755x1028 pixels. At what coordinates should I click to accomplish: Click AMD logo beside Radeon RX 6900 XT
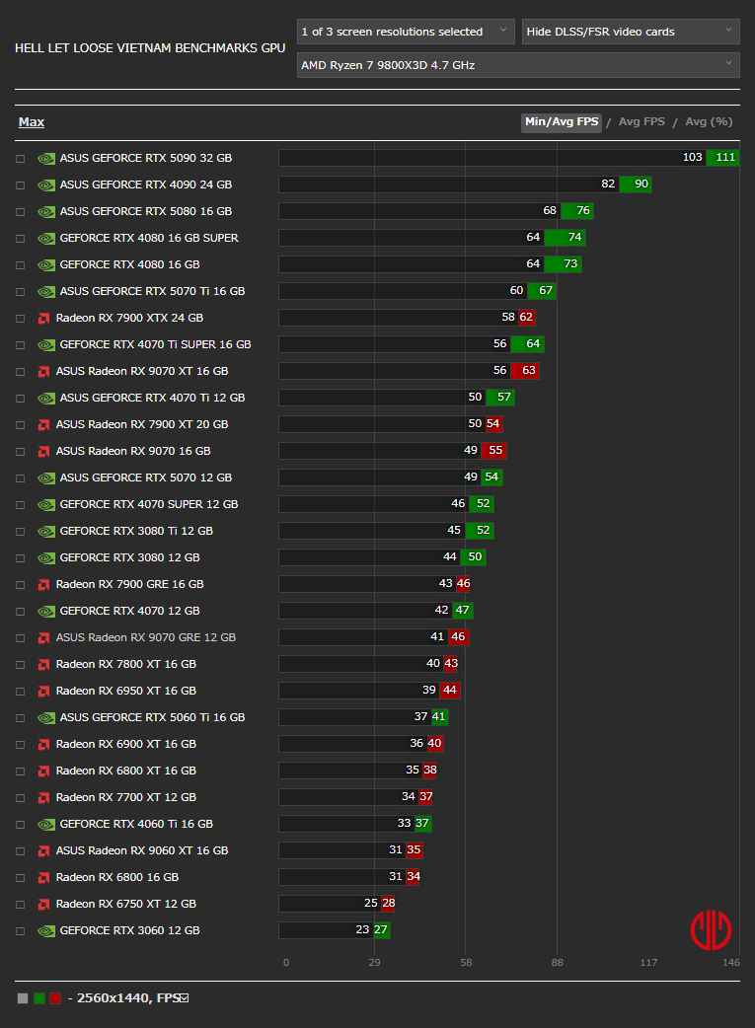coord(44,745)
